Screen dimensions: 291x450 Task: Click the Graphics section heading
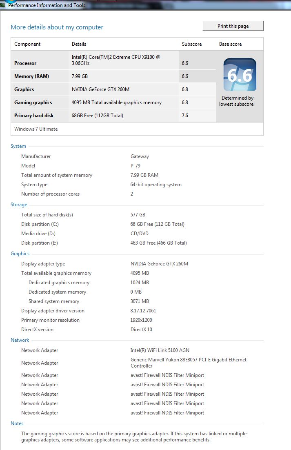point(20,254)
